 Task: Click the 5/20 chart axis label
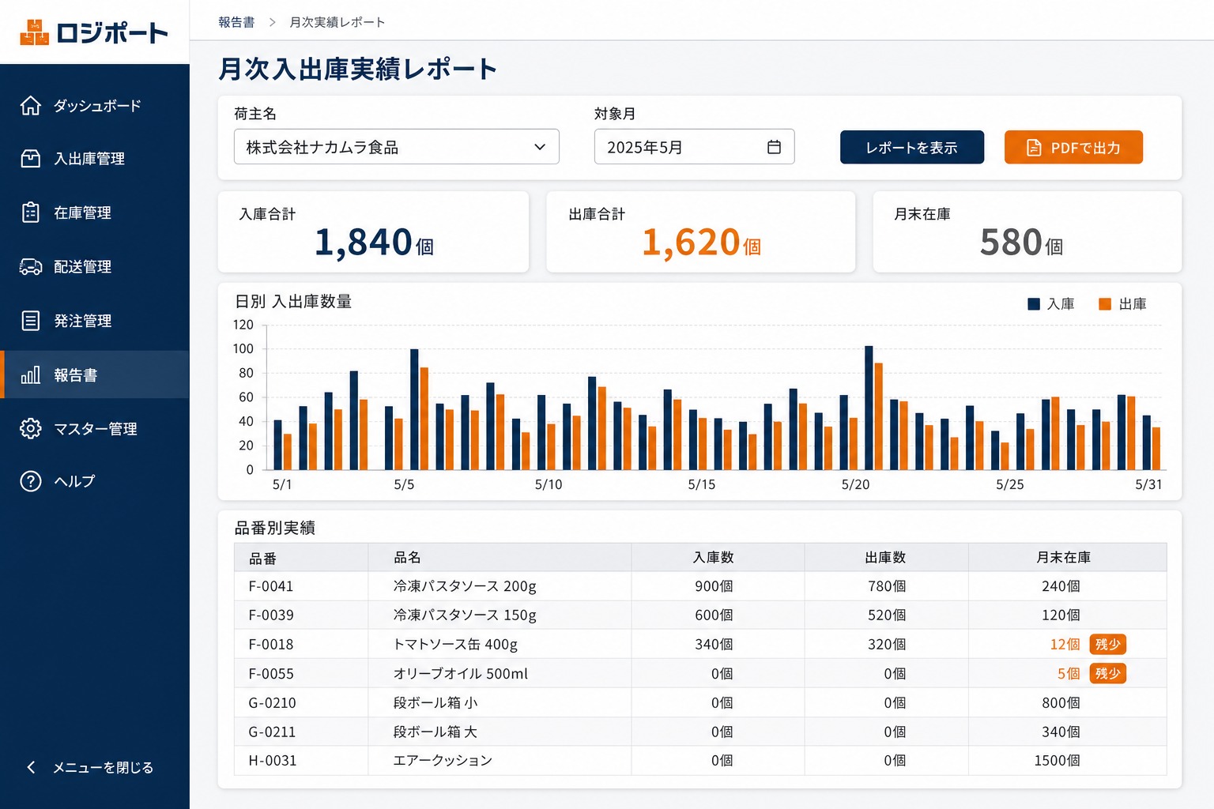pyautogui.click(x=855, y=484)
